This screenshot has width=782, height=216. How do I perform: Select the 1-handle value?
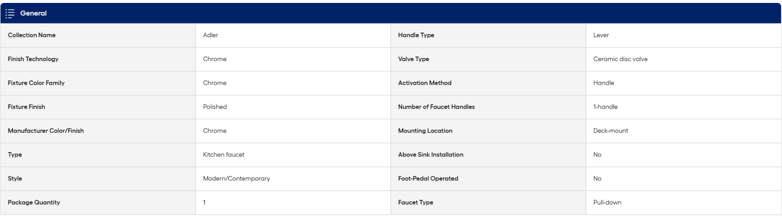606,107
